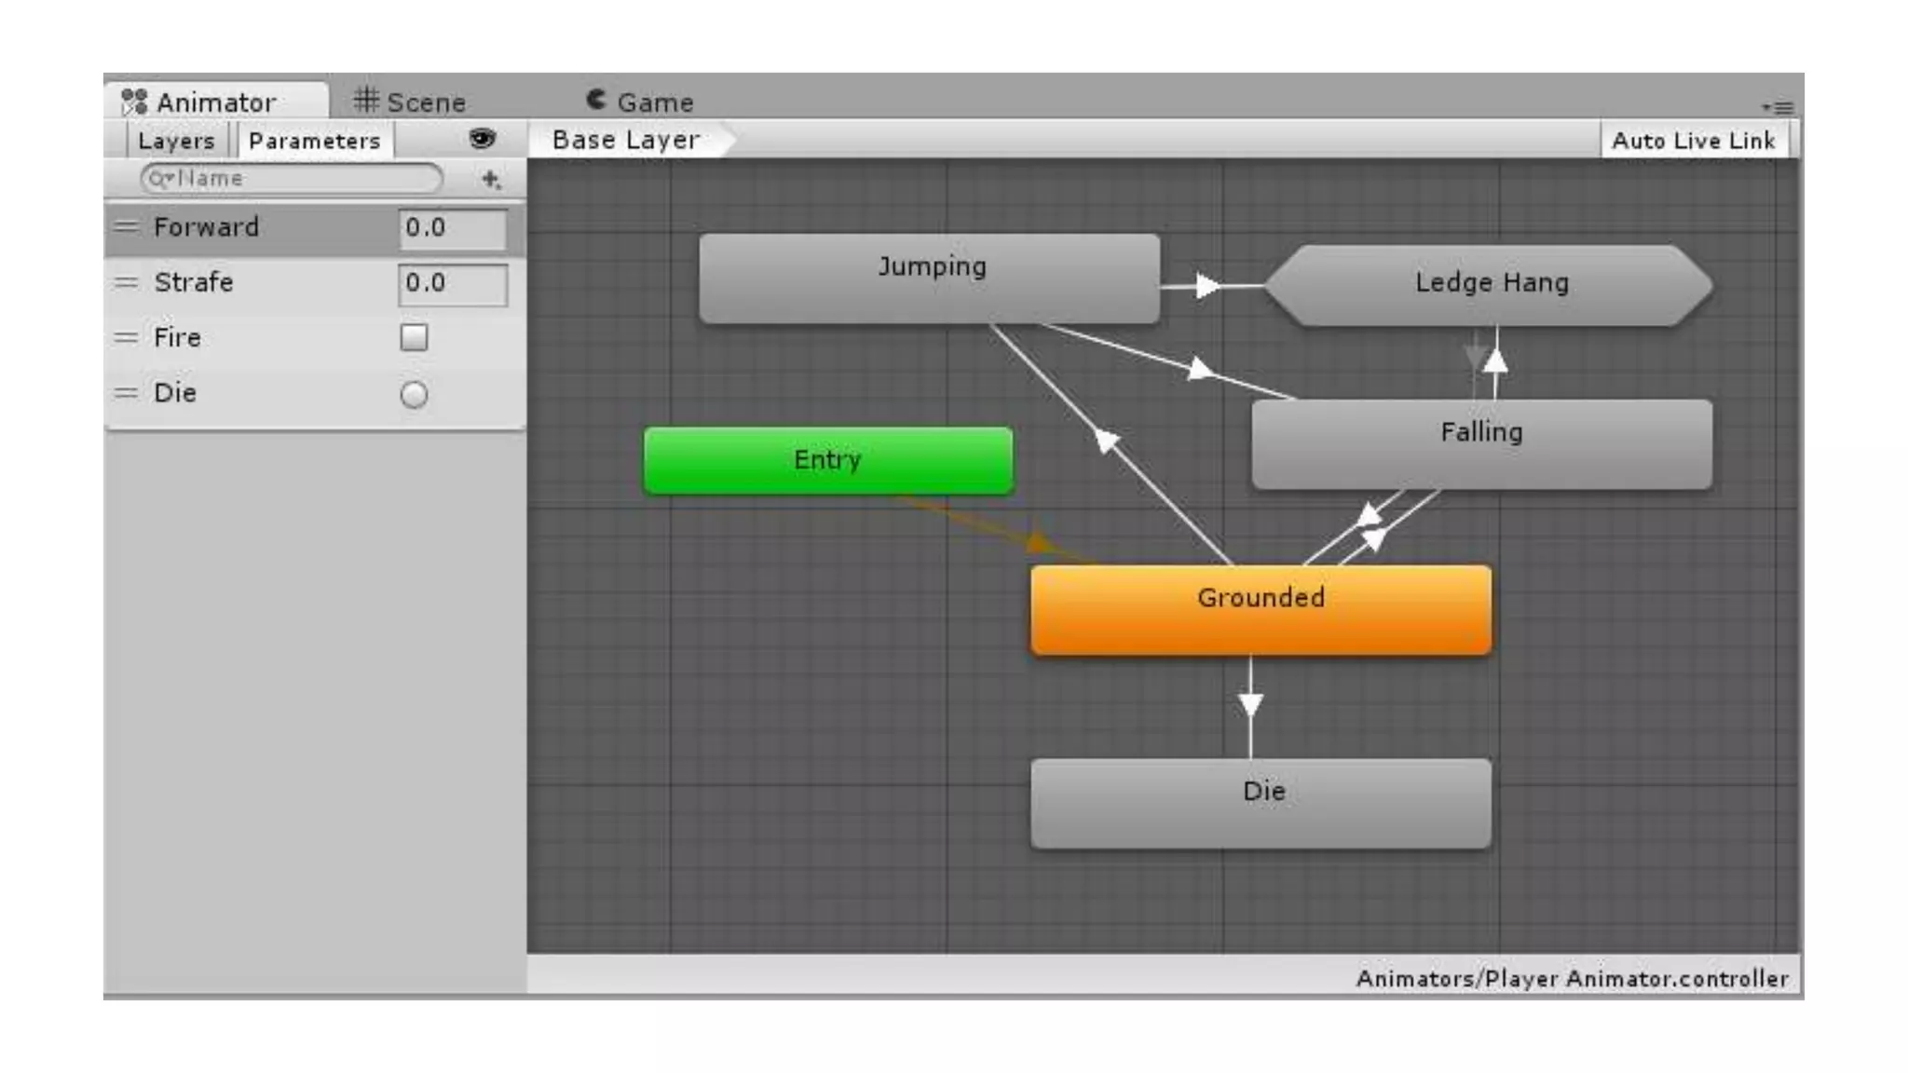Grab the Strafe row reorder handle
The width and height of the screenshot is (1908, 1073).
pos(126,282)
